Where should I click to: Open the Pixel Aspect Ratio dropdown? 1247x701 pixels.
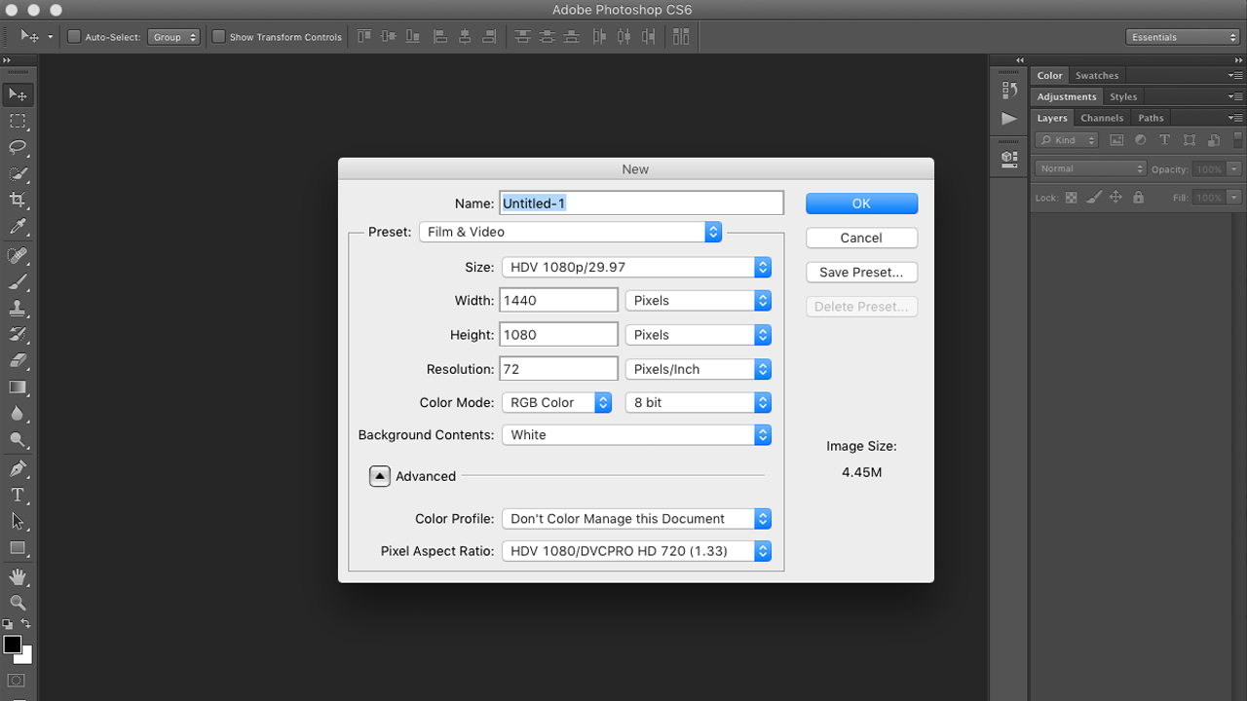[636, 551]
